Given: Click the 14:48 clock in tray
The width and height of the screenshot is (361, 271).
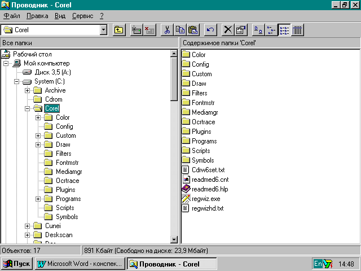Looking at the screenshot, I should click(346, 264).
